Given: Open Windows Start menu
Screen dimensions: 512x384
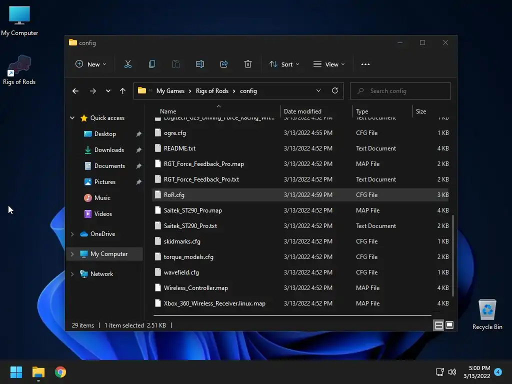Looking at the screenshot, I should (x=16, y=372).
